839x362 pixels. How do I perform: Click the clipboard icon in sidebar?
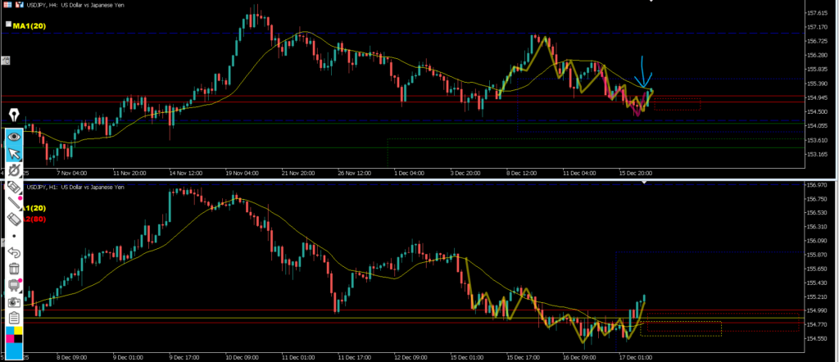[x=14, y=318]
